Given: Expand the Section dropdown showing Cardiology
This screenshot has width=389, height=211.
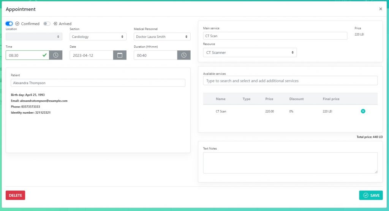Looking at the screenshot, I should [x=98, y=37].
